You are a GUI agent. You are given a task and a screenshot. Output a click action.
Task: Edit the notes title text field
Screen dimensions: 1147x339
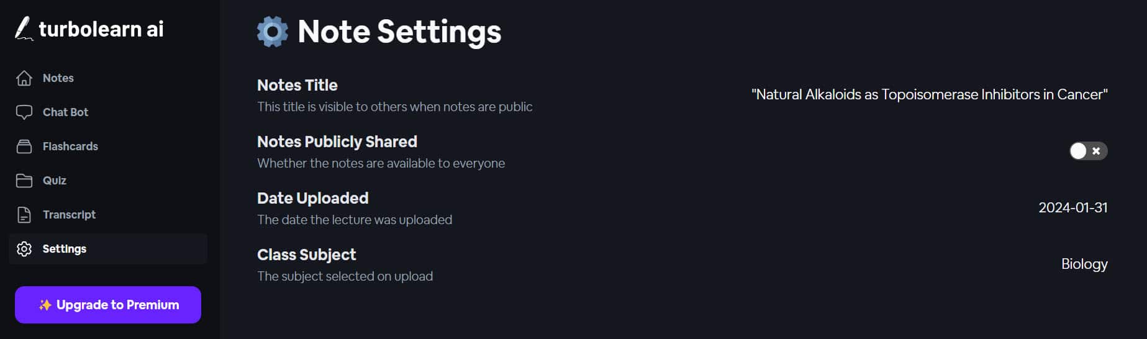(929, 94)
